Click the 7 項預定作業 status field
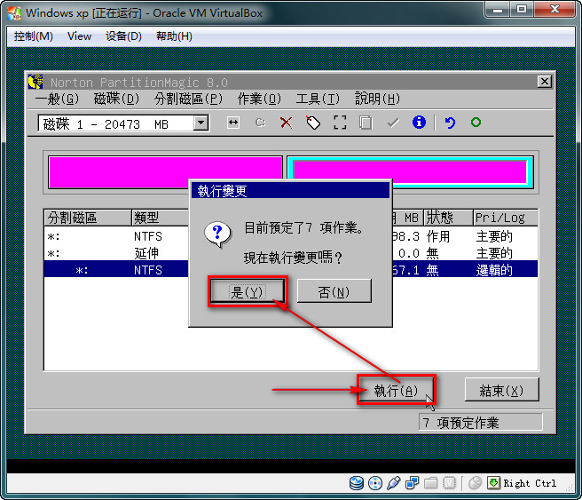This screenshot has height=500, width=582. (x=480, y=423)
